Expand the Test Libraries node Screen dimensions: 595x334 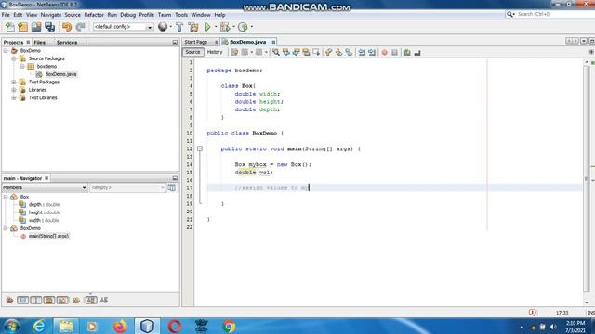(14, 98)
